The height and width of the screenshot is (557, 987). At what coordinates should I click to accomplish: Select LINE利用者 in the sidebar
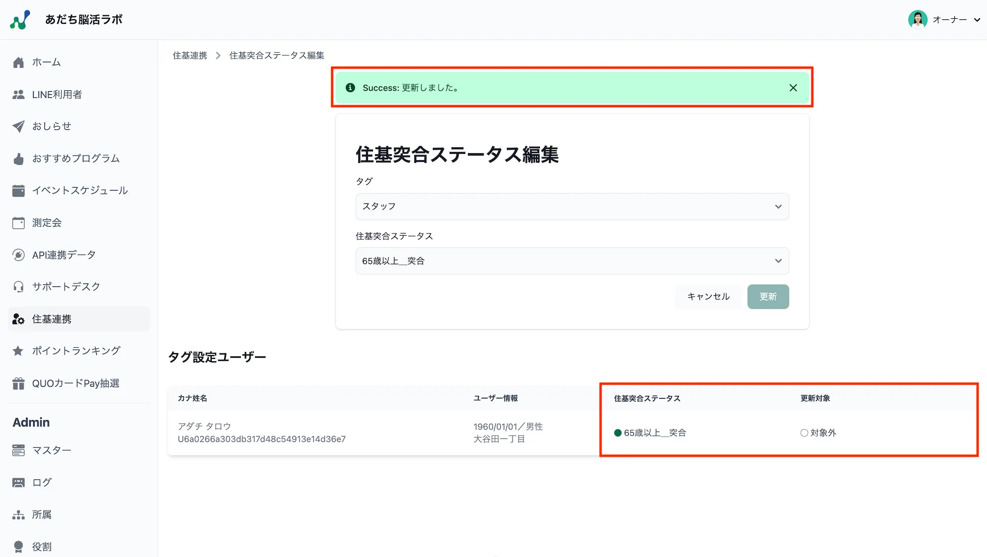57,94
